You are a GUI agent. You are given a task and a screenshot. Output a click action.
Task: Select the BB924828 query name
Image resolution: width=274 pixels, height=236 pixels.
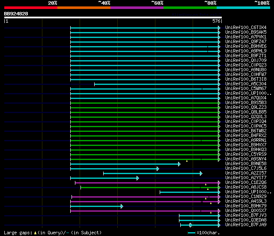tap(16, 14)
